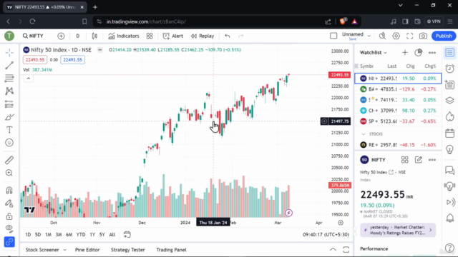Select the ruler measure tool
Screen dimensions: 458x257
[9, 160]
